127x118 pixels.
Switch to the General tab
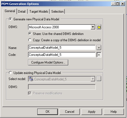(10, 11)
